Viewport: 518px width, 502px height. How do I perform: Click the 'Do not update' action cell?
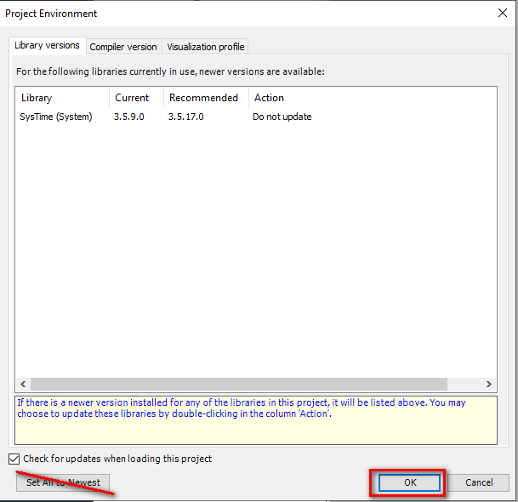[282, 117]
